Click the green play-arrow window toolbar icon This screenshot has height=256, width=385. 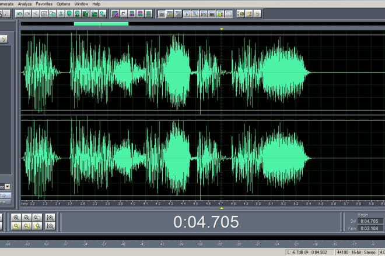point(187,14)
